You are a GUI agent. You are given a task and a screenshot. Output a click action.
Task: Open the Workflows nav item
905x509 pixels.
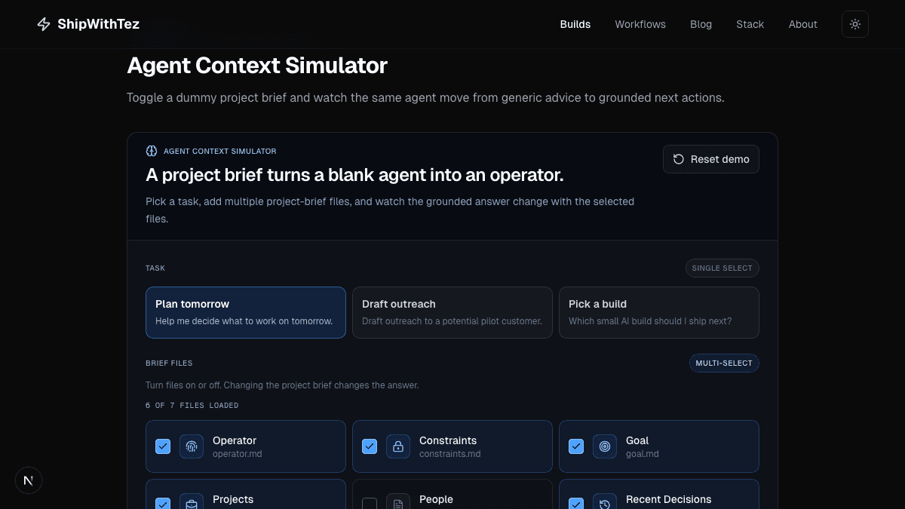640,24
